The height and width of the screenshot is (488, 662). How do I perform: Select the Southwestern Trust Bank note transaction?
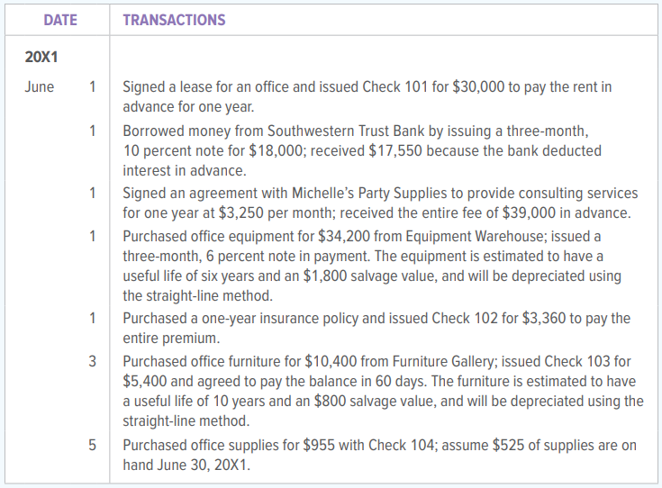[x=362, y=150]
